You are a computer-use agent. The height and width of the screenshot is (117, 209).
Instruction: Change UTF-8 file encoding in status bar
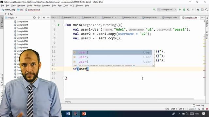[x=182, y=109]
